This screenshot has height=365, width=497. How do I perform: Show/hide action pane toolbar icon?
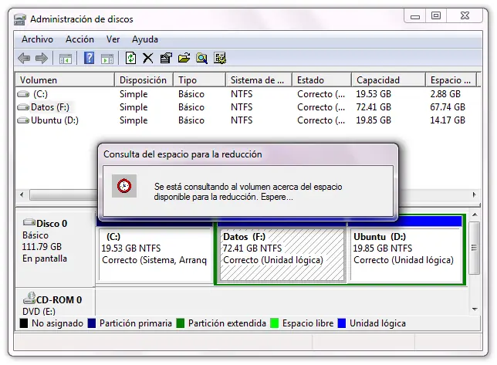[107, 59]
